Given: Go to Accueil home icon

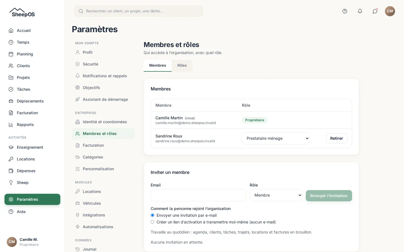Looking at the screenshot, I should point(11,31).
